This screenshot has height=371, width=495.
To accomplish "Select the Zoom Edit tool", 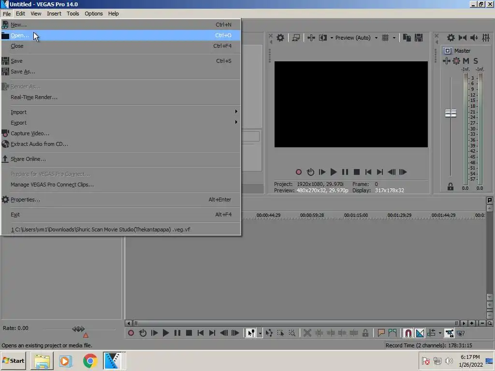I will (x=292, y=333).
